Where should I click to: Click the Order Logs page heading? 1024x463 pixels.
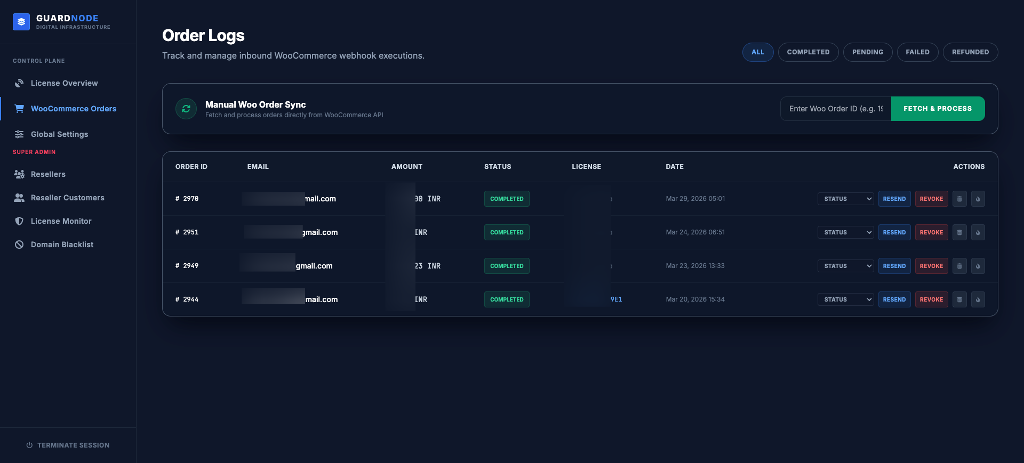click(203, 36)
